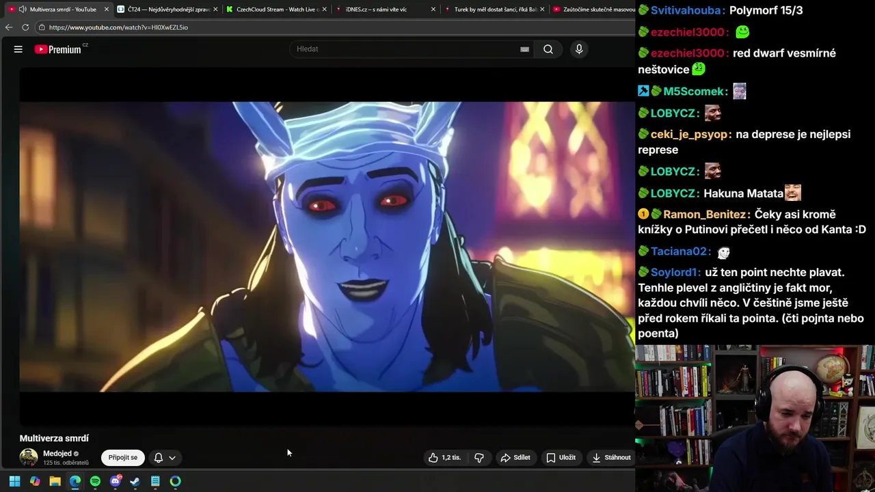This screenshot has height=492, width=875.
Task: Open Discord from the taskbar
Action: click(116, 481)
